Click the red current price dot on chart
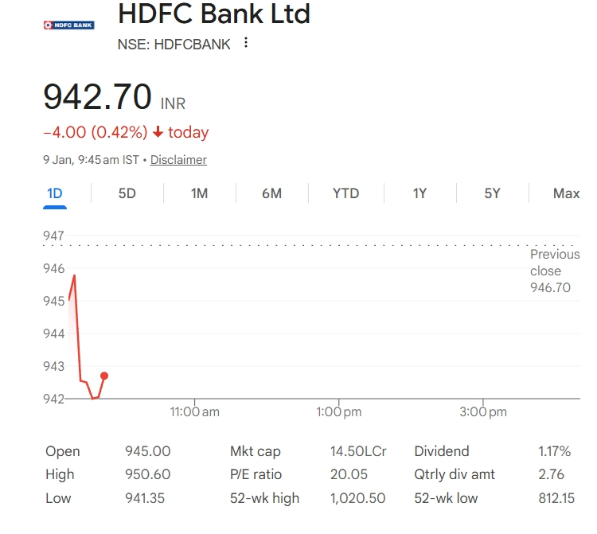 click(104, 376)
